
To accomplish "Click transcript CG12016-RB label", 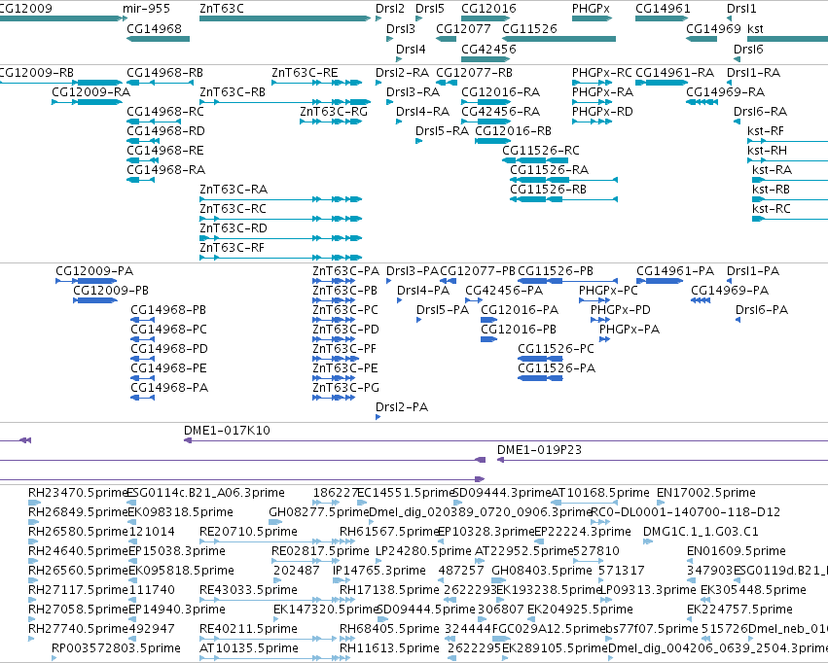I will 514,131.
